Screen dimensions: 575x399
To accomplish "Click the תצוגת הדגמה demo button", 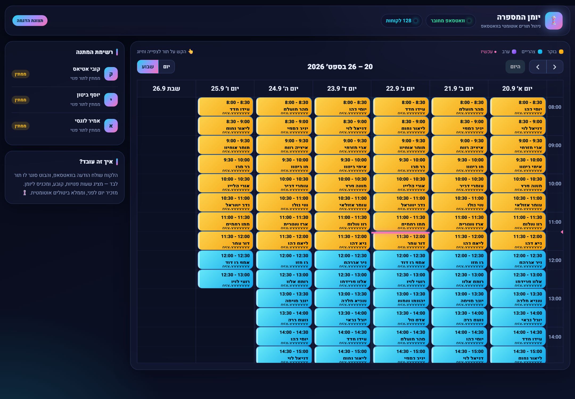I will [30, 20].
